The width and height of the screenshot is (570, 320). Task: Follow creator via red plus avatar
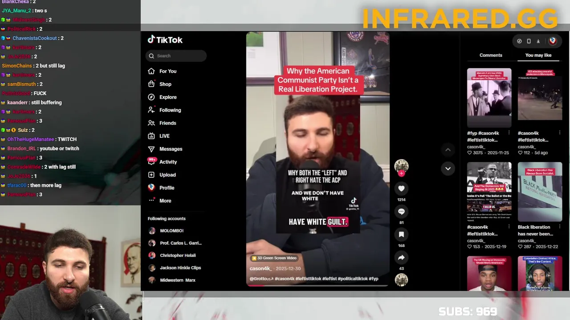[x=401, y=173]
